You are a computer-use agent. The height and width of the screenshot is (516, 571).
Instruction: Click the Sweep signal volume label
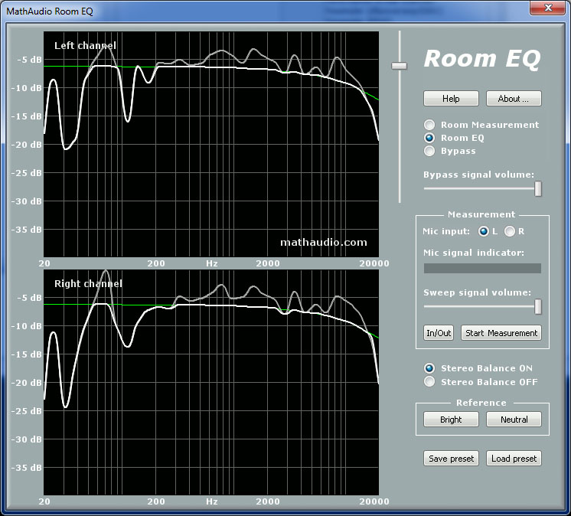coord(477,292)
